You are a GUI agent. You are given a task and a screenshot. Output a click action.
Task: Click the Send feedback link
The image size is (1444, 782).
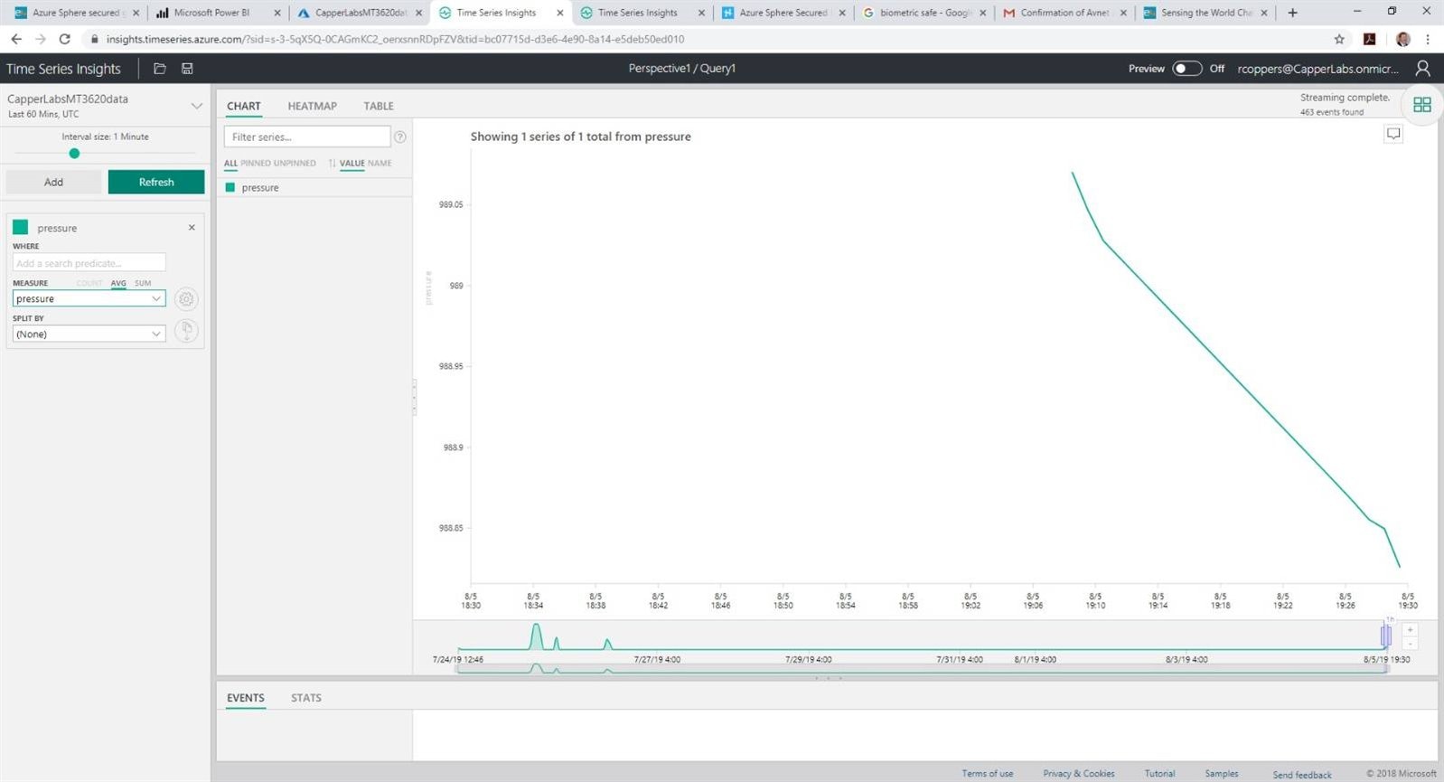pyautogui.click(x=1302, y=775)
